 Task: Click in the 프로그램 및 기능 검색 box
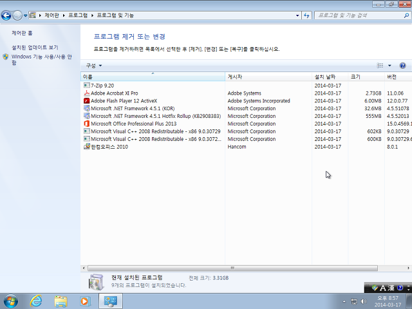[x=359, y=15]
